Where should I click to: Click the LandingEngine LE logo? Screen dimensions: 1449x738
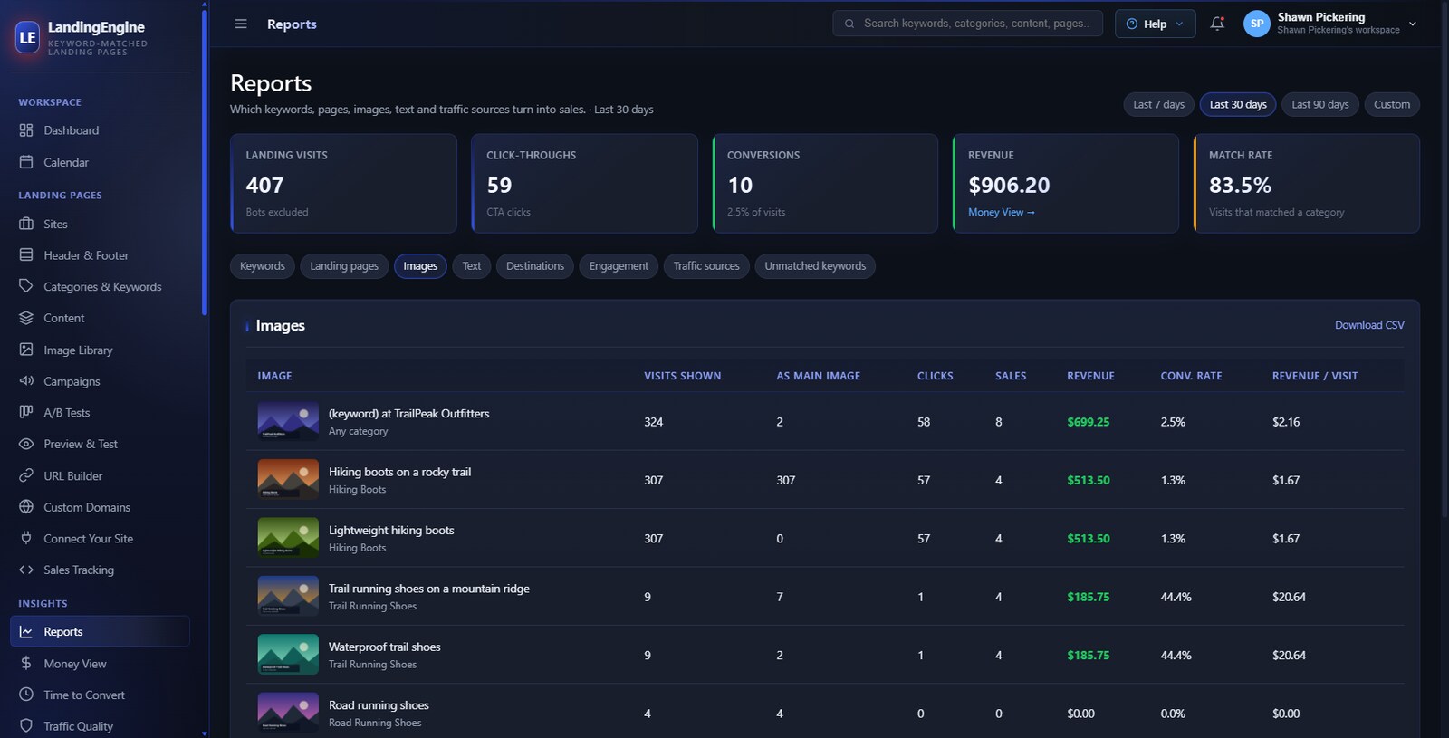point(28,37)
